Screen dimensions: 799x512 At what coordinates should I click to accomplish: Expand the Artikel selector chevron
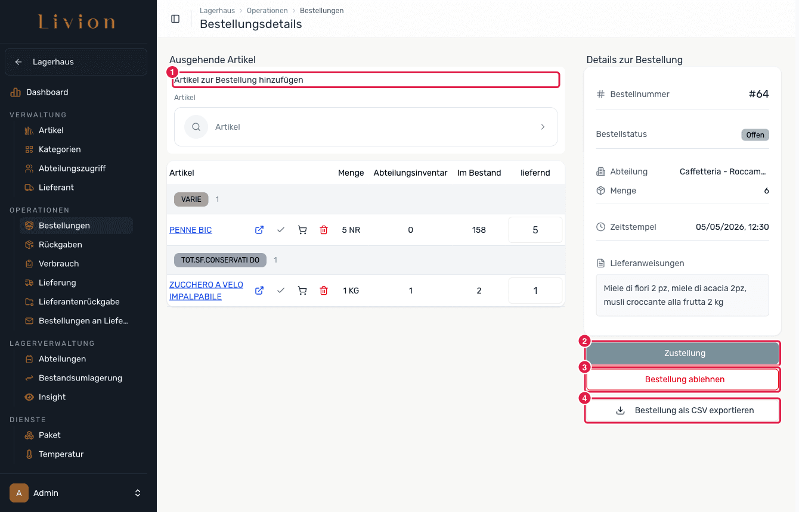coord(543,127)
